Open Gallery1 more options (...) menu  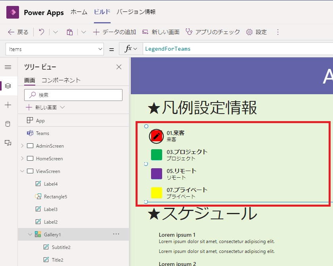pyautogui.click(x=116, y=234)
